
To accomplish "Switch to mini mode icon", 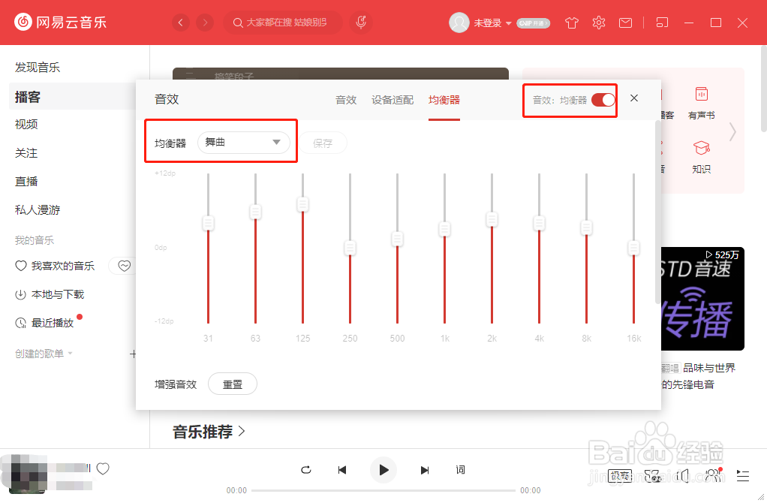I will (x=662, y=23).
